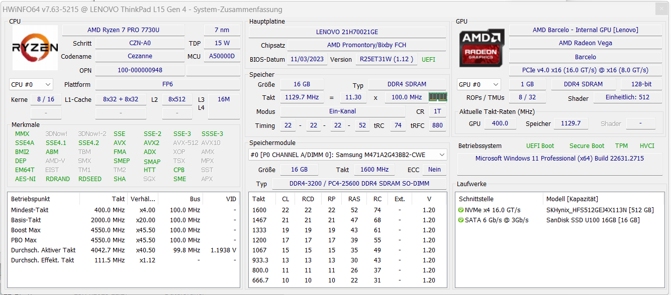The height and width of the screenshot is (295, 671).
Task: Click the NVMe drive green status icon
Action: tap(461, 210)
